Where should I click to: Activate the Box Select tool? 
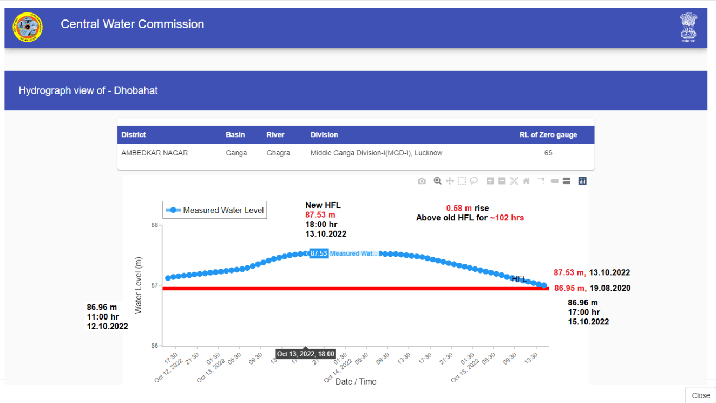[x=462, y=181]
